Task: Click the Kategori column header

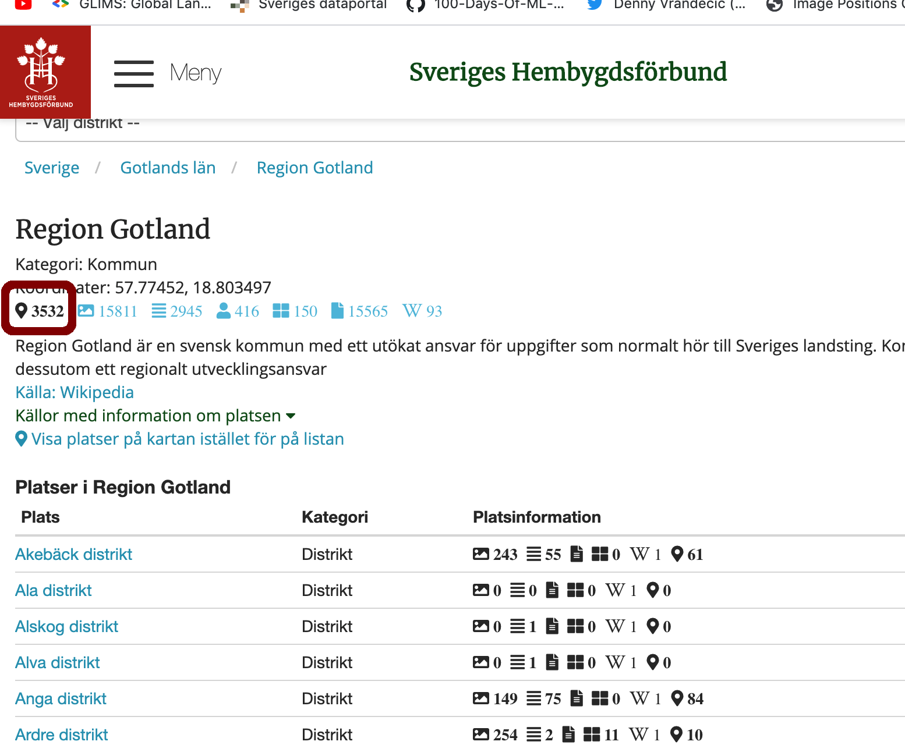Action: [335, 517]
